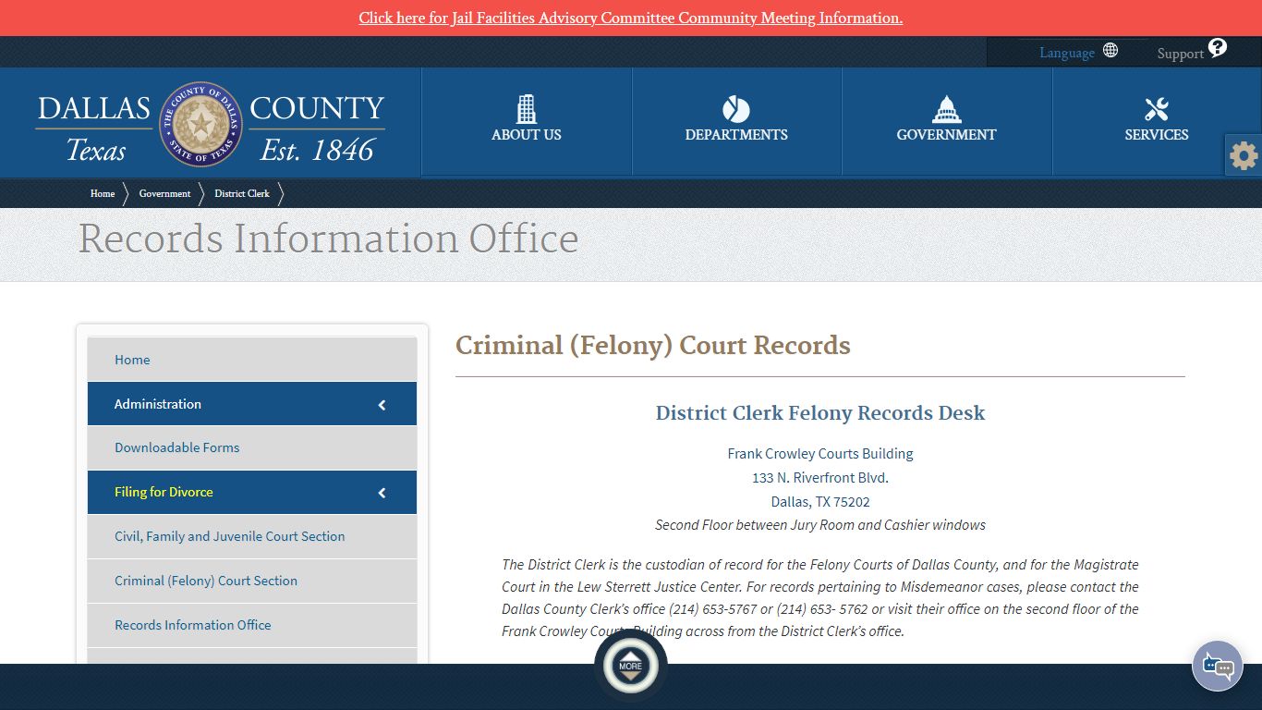This screenshot has width=1262, height=710.
Task: Open Criminal (Felony) Court Section
Action: tap(252, 581)
